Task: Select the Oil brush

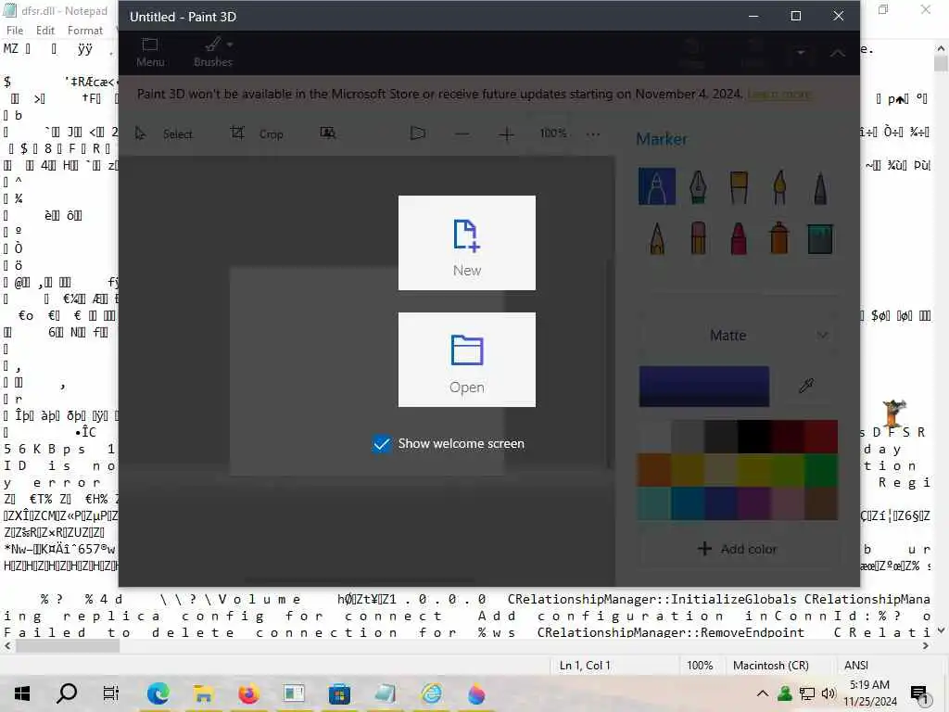Action: pos(739,186)
